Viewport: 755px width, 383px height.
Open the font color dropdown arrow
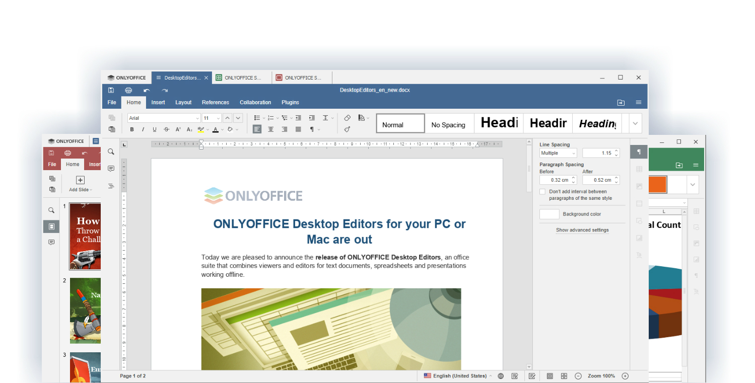coord(222,129)
